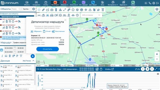Click the video camera tool icon
The image size is (160, 90).
56,15
